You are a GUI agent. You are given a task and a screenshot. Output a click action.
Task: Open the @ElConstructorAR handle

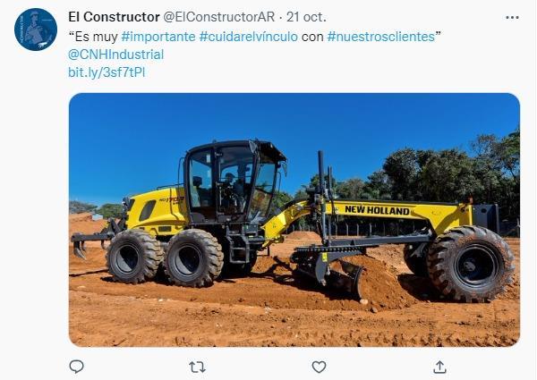click(219, 17)
